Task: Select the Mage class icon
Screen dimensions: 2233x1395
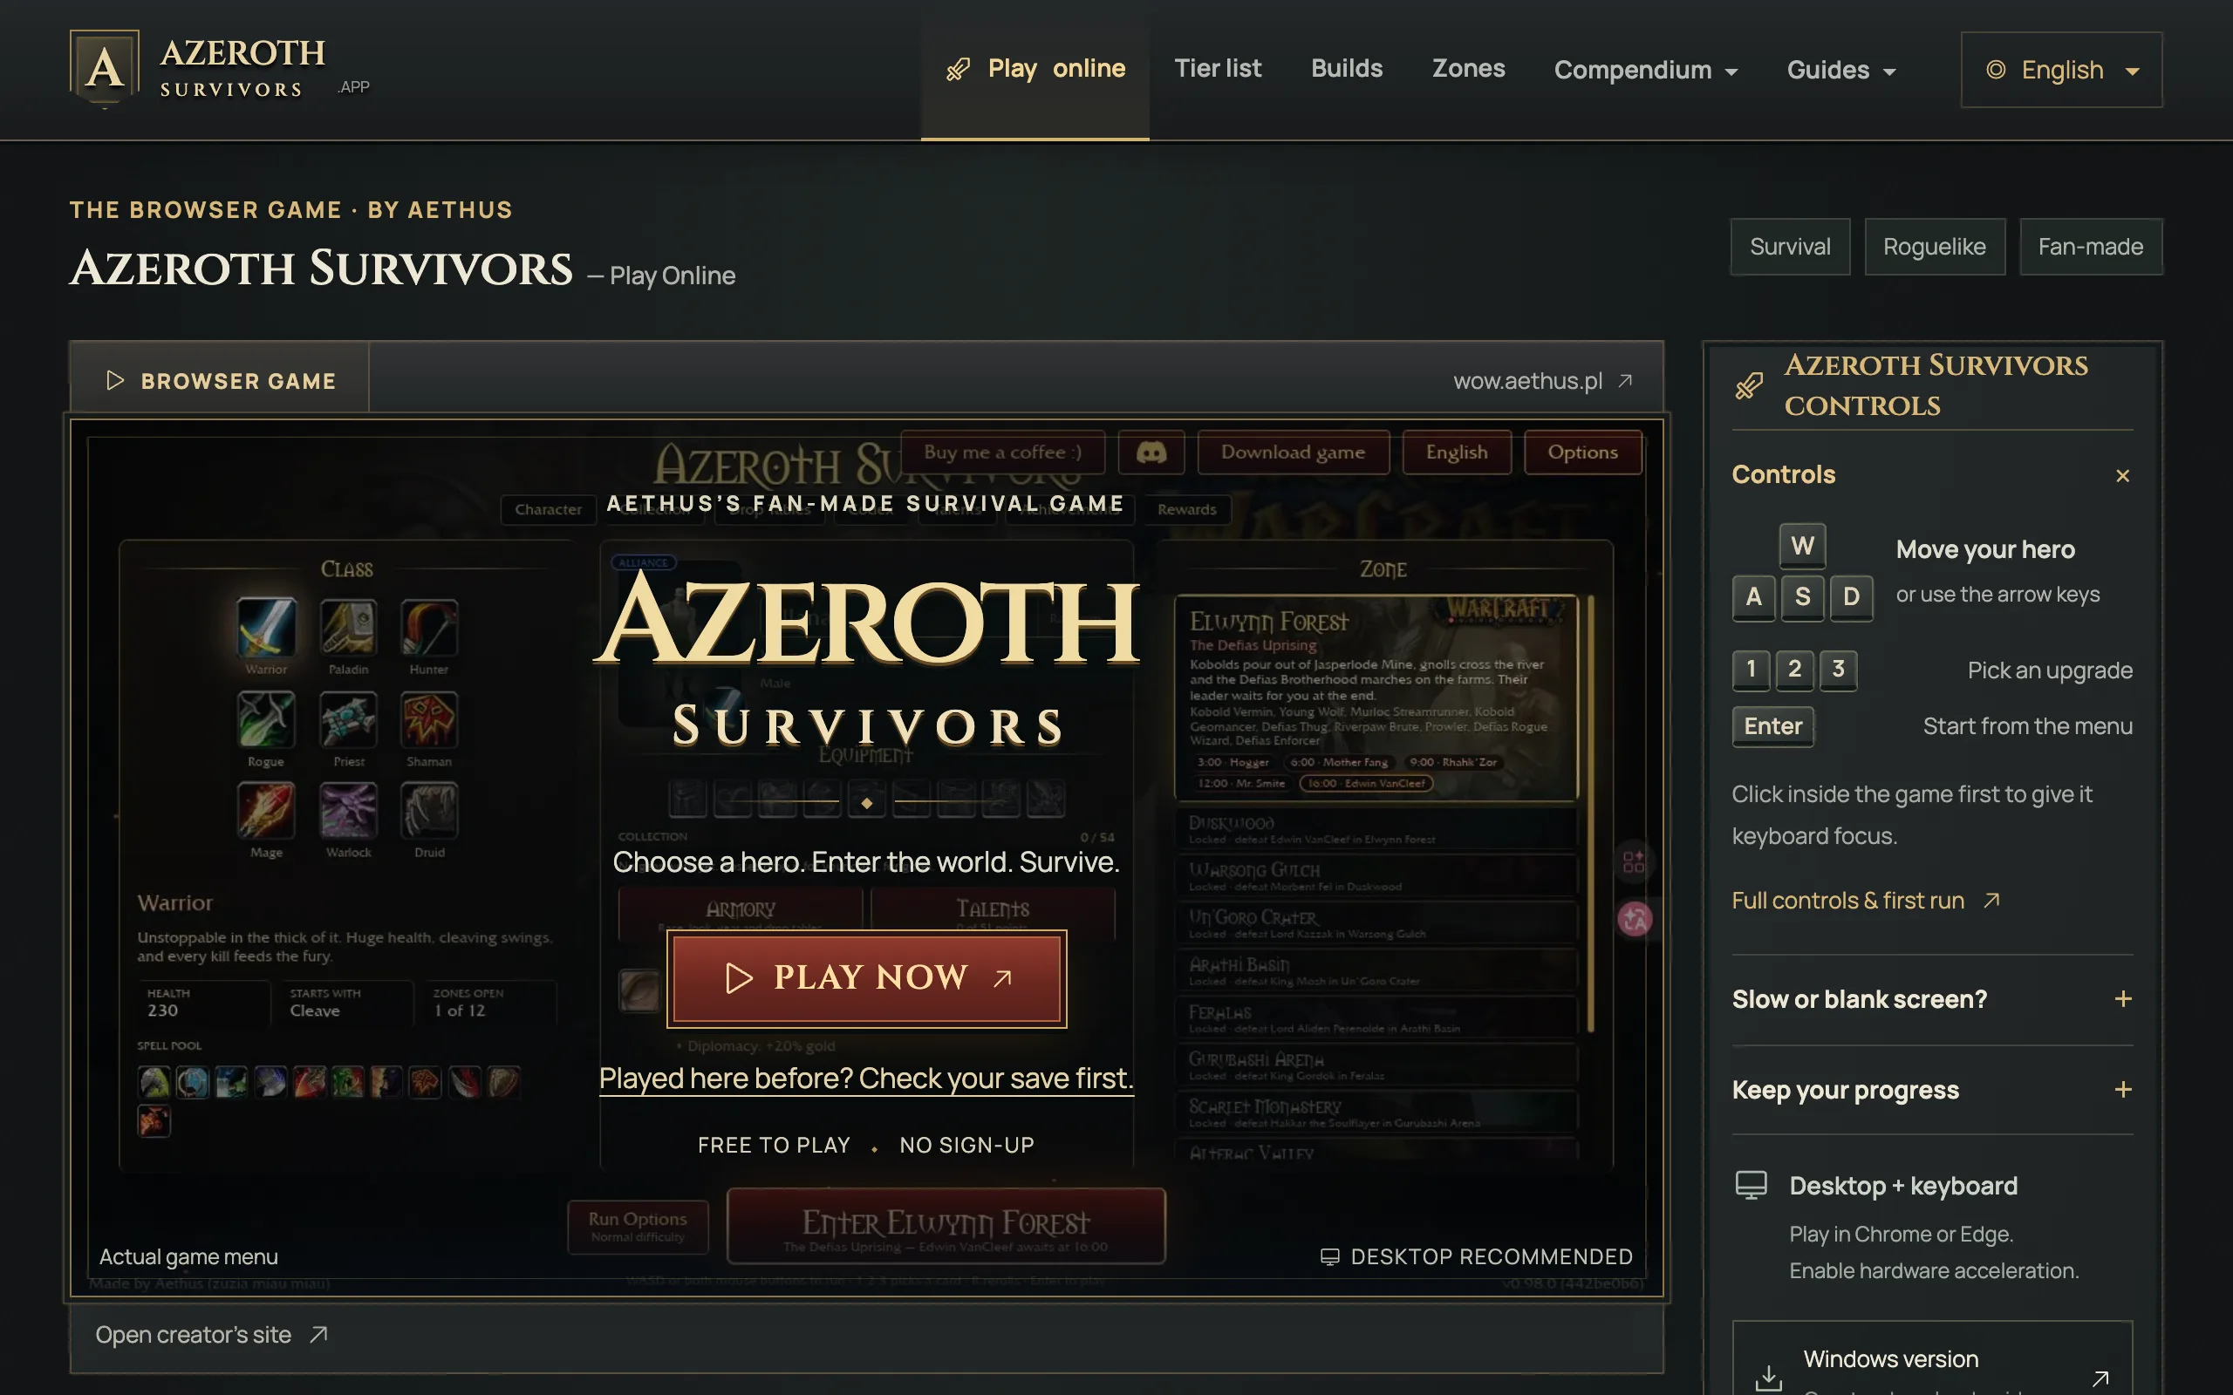Action: pyautogui.click(x=267, y=810)
